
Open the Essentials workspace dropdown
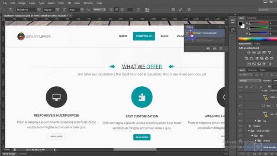coord(267,10)
